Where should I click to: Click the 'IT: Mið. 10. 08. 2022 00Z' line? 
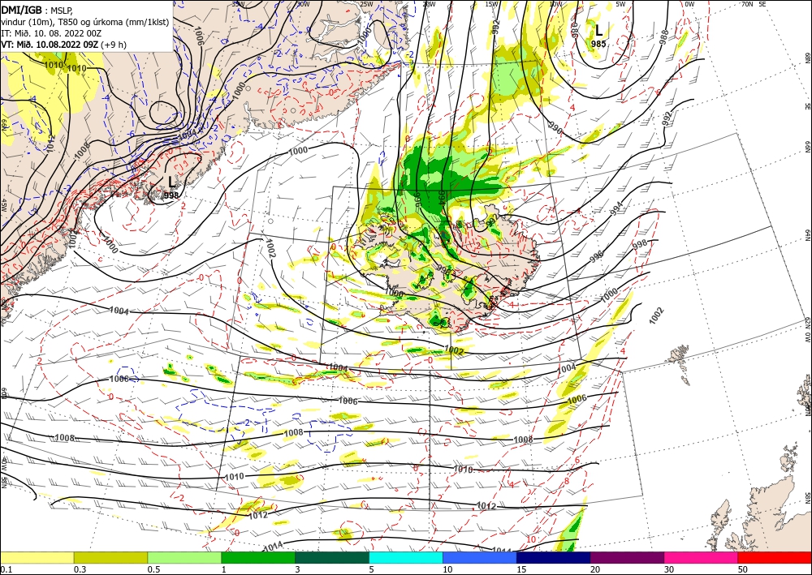click(x=51, y=33)
